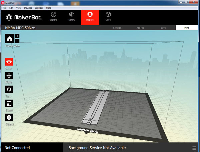The height and width of the screenshot is (152, 200).
Task: Open the Devices menu
Action: coord(28,8)
